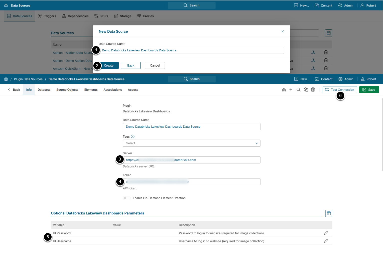Image resolution: width=383 pixels, height=257 pixels.
Task: Click the plus icon in the editor toolbar
Action: (x=291, y=89)
